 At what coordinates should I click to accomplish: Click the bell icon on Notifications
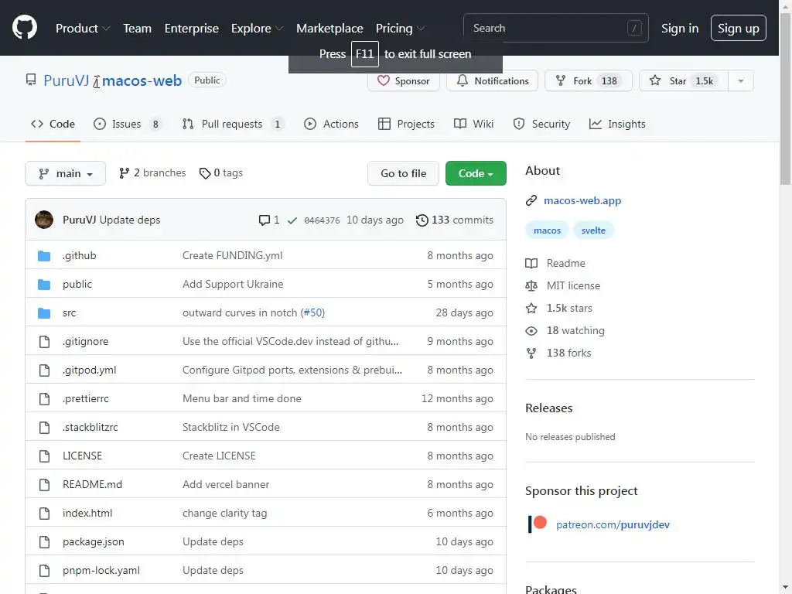click(x=462, y=80)
